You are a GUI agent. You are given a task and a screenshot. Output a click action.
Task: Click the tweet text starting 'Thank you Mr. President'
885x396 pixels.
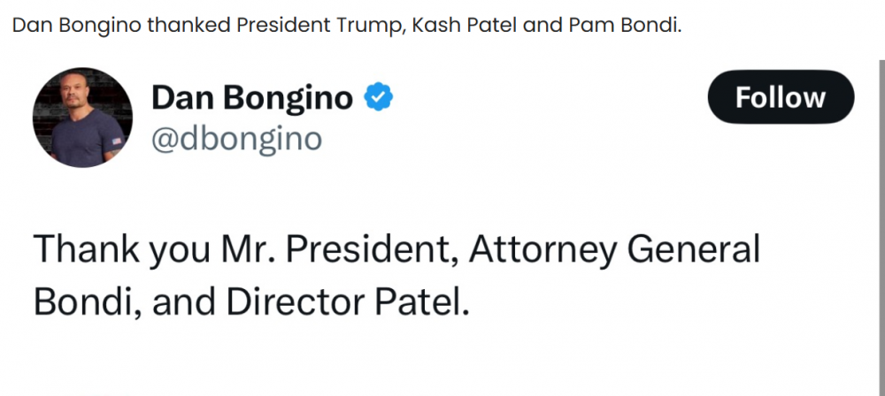396,276
